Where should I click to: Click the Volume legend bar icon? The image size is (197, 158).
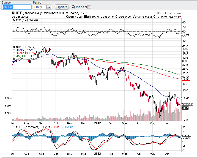(14, 59)
